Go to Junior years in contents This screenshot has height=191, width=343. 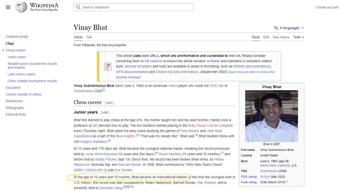click(x=17, y=57)
